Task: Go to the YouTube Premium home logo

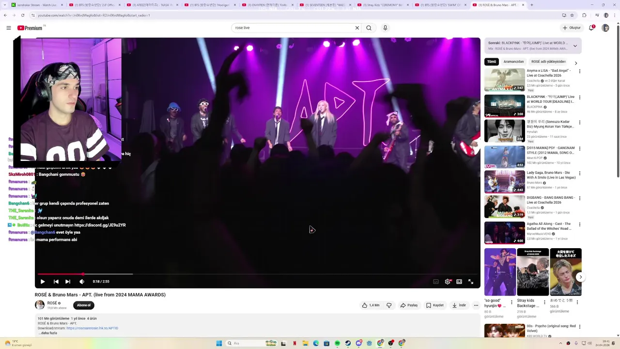Action: 30,28
